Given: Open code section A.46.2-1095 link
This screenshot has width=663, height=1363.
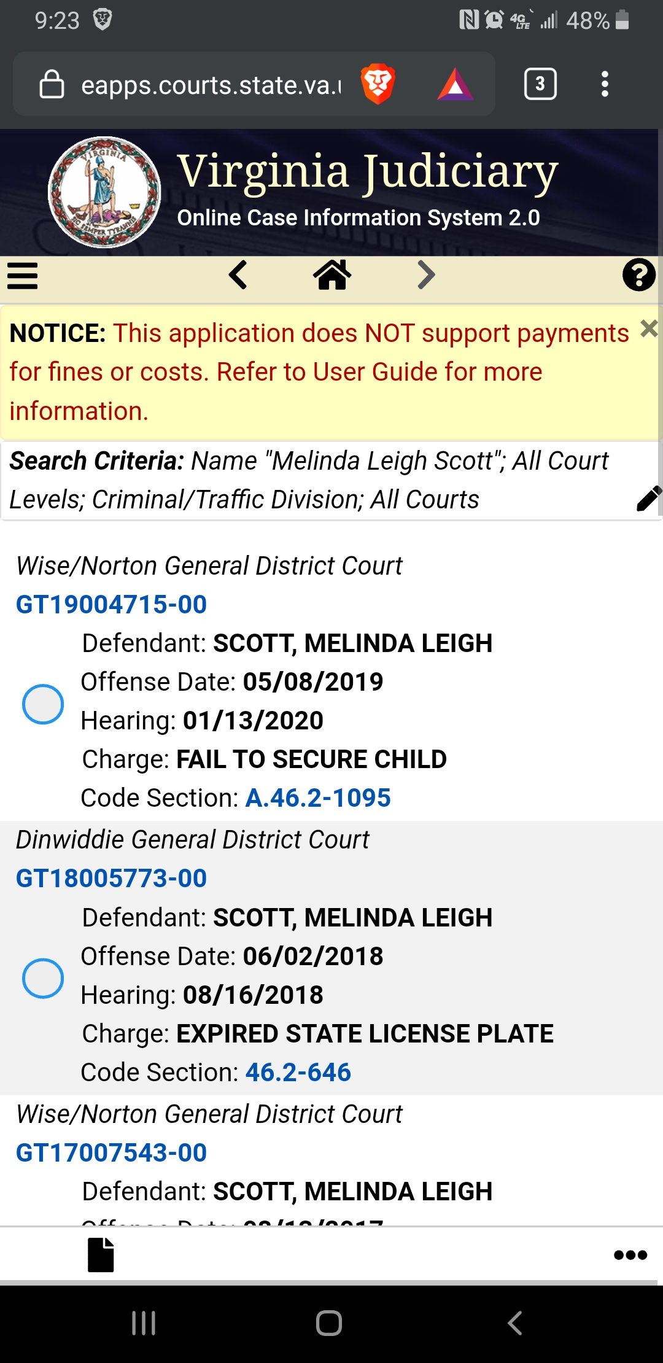Looking at the screenshot, I should click(x=318, y=798).
